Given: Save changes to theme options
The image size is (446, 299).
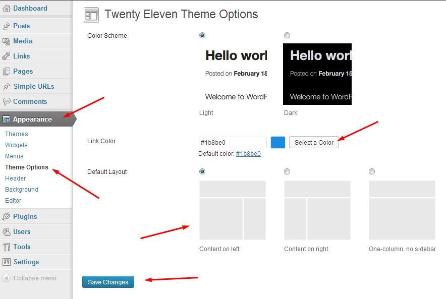Looking at the screenshot, I should [x=108, y=282].
